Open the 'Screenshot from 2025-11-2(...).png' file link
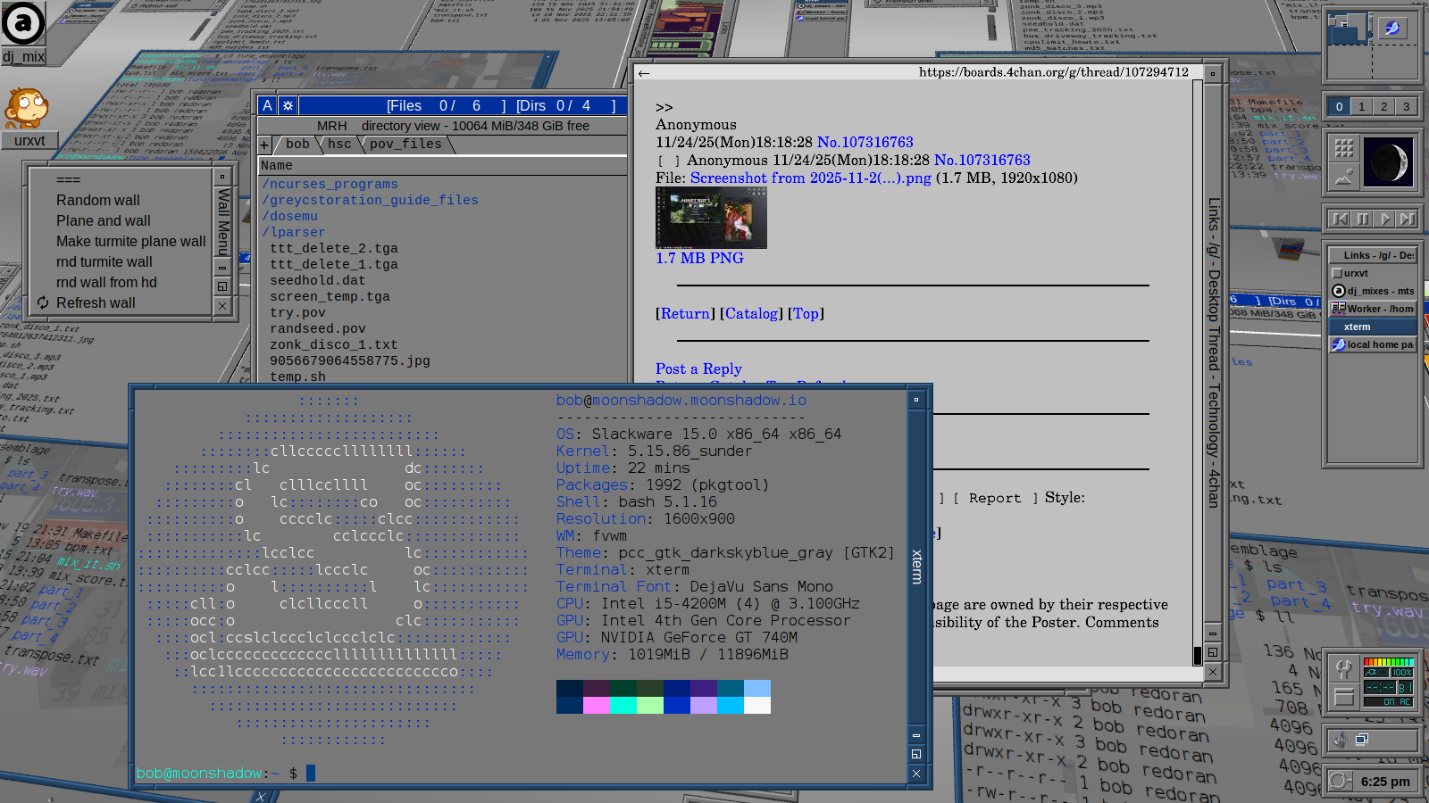 tap(811, 178)
